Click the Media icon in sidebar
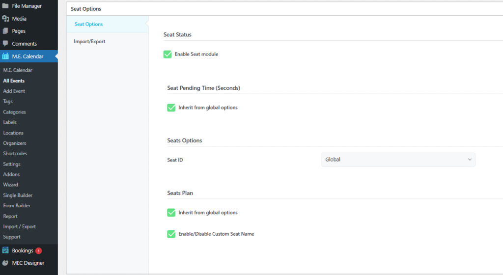The image size is (503, 275). (5, 19)
